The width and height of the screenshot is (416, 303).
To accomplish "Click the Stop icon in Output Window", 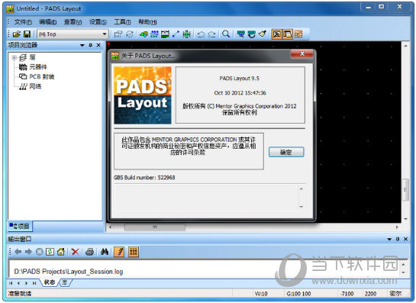I will (x=39, y=252).
